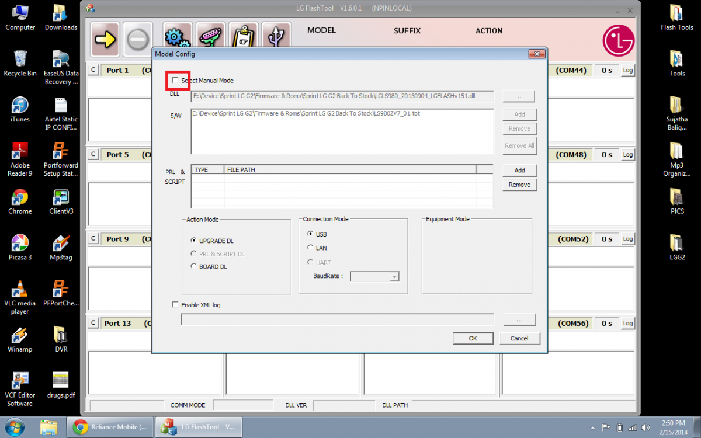This screenshot has height=438, width=701.
Task: Open VCF Editor Software shortcut
Action: point(20,389)
